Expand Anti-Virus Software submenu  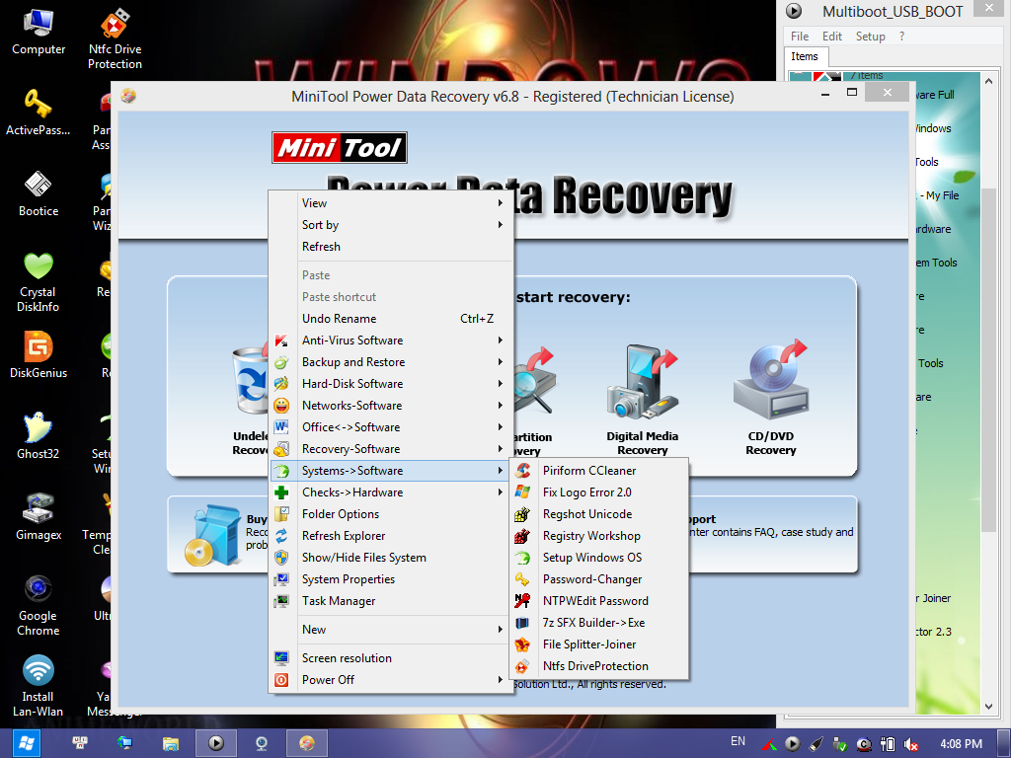click(391, 341)
